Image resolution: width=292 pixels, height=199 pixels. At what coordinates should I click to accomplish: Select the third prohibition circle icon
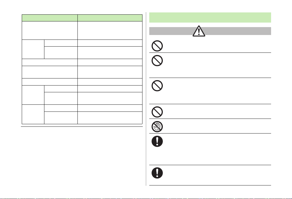click(x=157, y=86)
